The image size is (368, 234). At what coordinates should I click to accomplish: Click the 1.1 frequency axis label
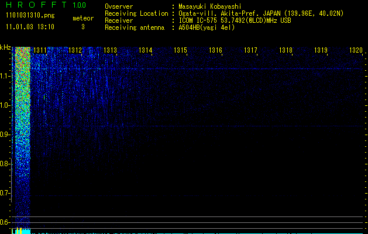(x=5, y=76)
